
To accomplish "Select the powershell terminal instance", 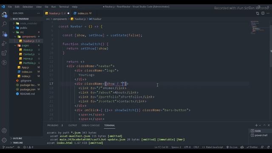I will point(260,135).
